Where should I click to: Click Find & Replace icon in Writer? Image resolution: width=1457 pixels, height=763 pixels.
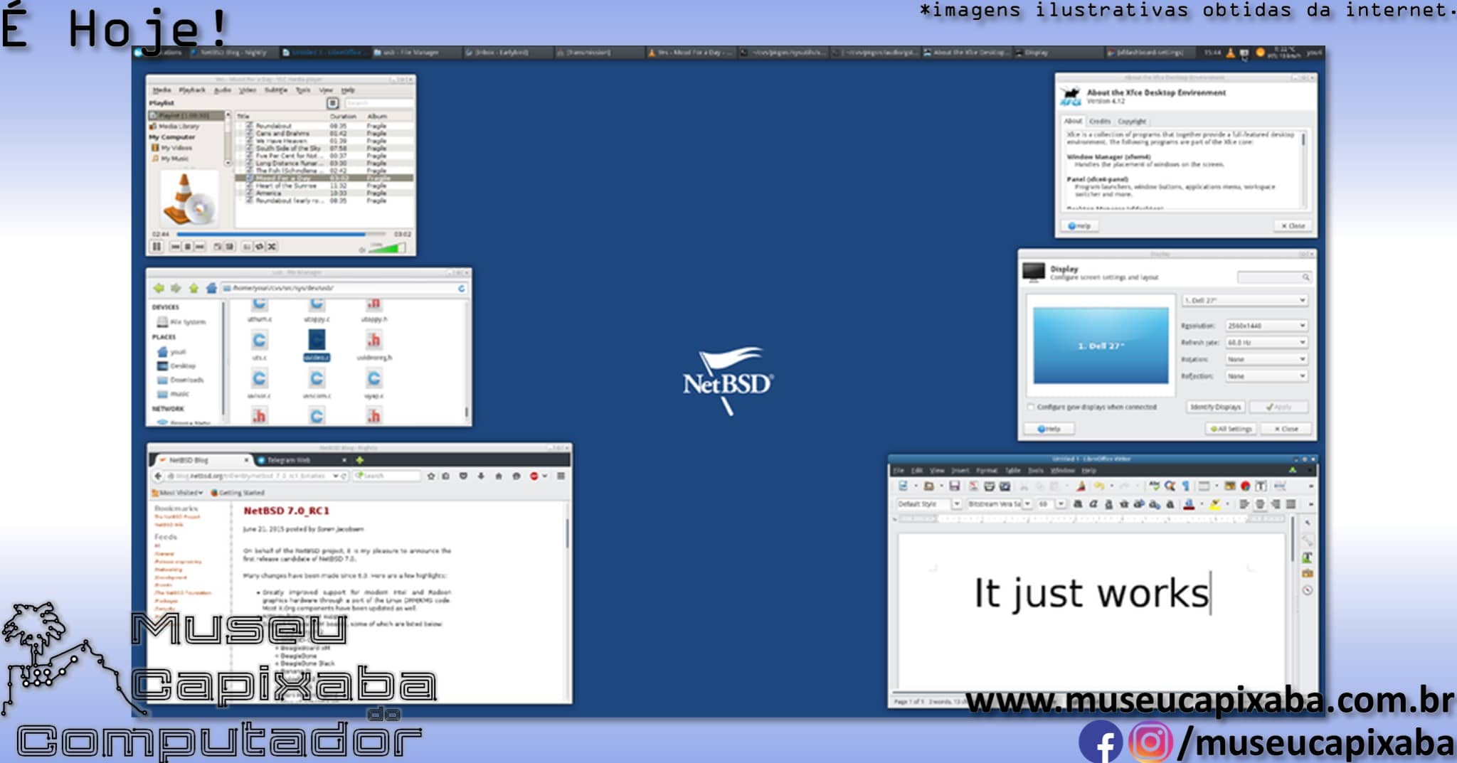1170,486
